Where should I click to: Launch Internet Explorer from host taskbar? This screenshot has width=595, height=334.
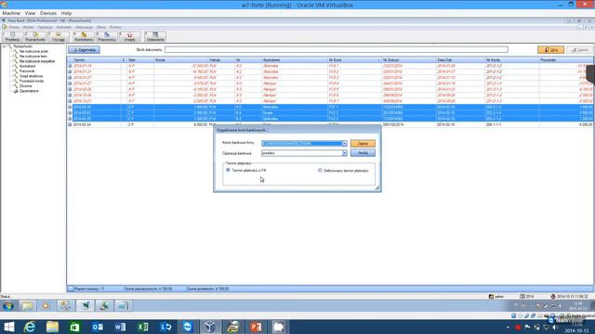[x=29, y=327]
